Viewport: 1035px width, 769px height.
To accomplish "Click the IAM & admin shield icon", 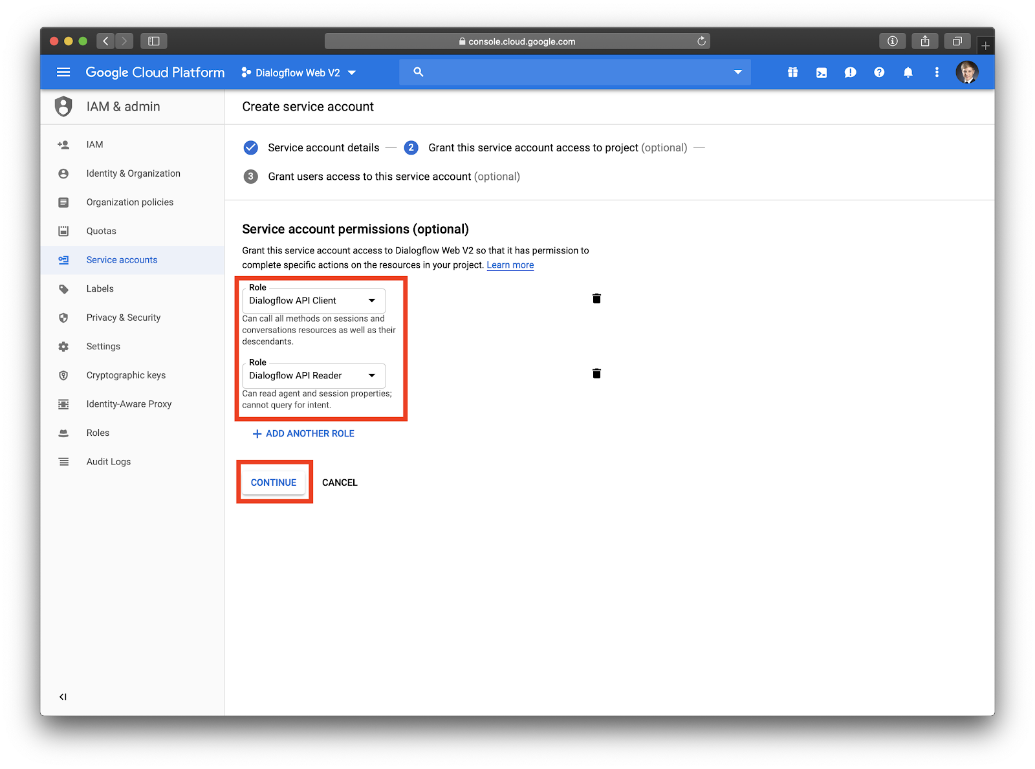I will click(63, 106).
